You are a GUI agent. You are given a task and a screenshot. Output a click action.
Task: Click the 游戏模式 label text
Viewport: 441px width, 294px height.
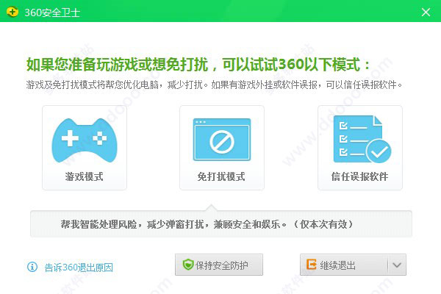pyautogui.click(x=84, y=176)
